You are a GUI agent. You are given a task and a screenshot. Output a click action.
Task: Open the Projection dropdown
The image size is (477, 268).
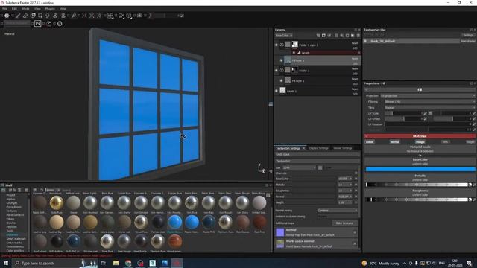(427, 96)
